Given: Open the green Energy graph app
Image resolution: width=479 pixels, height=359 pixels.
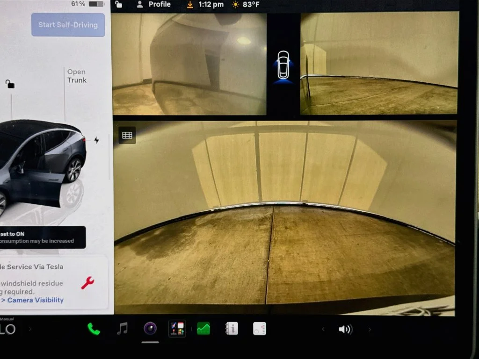Looking at the screenshot, I should (x=203, y=329).
